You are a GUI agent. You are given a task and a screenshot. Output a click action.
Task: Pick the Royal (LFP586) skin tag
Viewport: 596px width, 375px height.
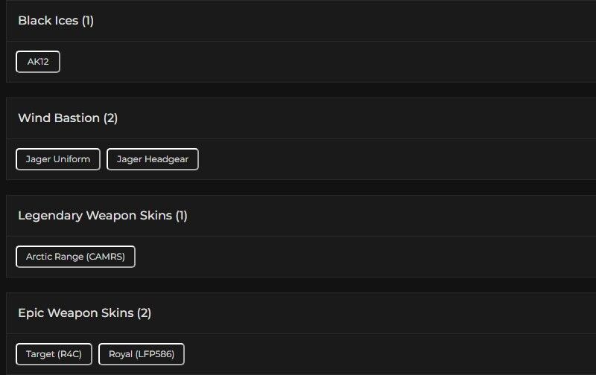[x=142, y=354]
